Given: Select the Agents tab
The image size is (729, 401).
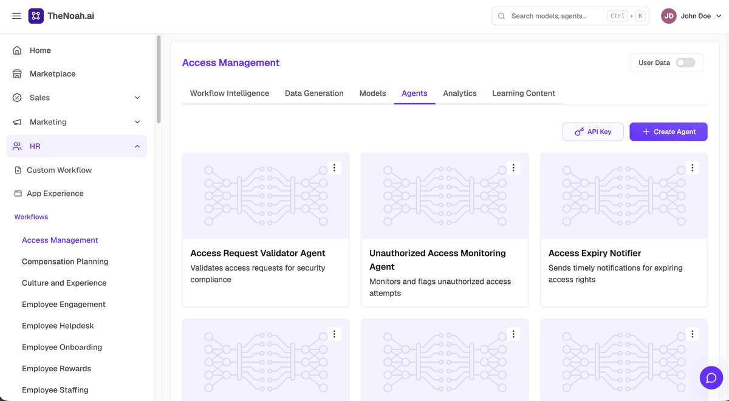Looking at the screenshot, I should pyautogui.click(x=414, y=93).
